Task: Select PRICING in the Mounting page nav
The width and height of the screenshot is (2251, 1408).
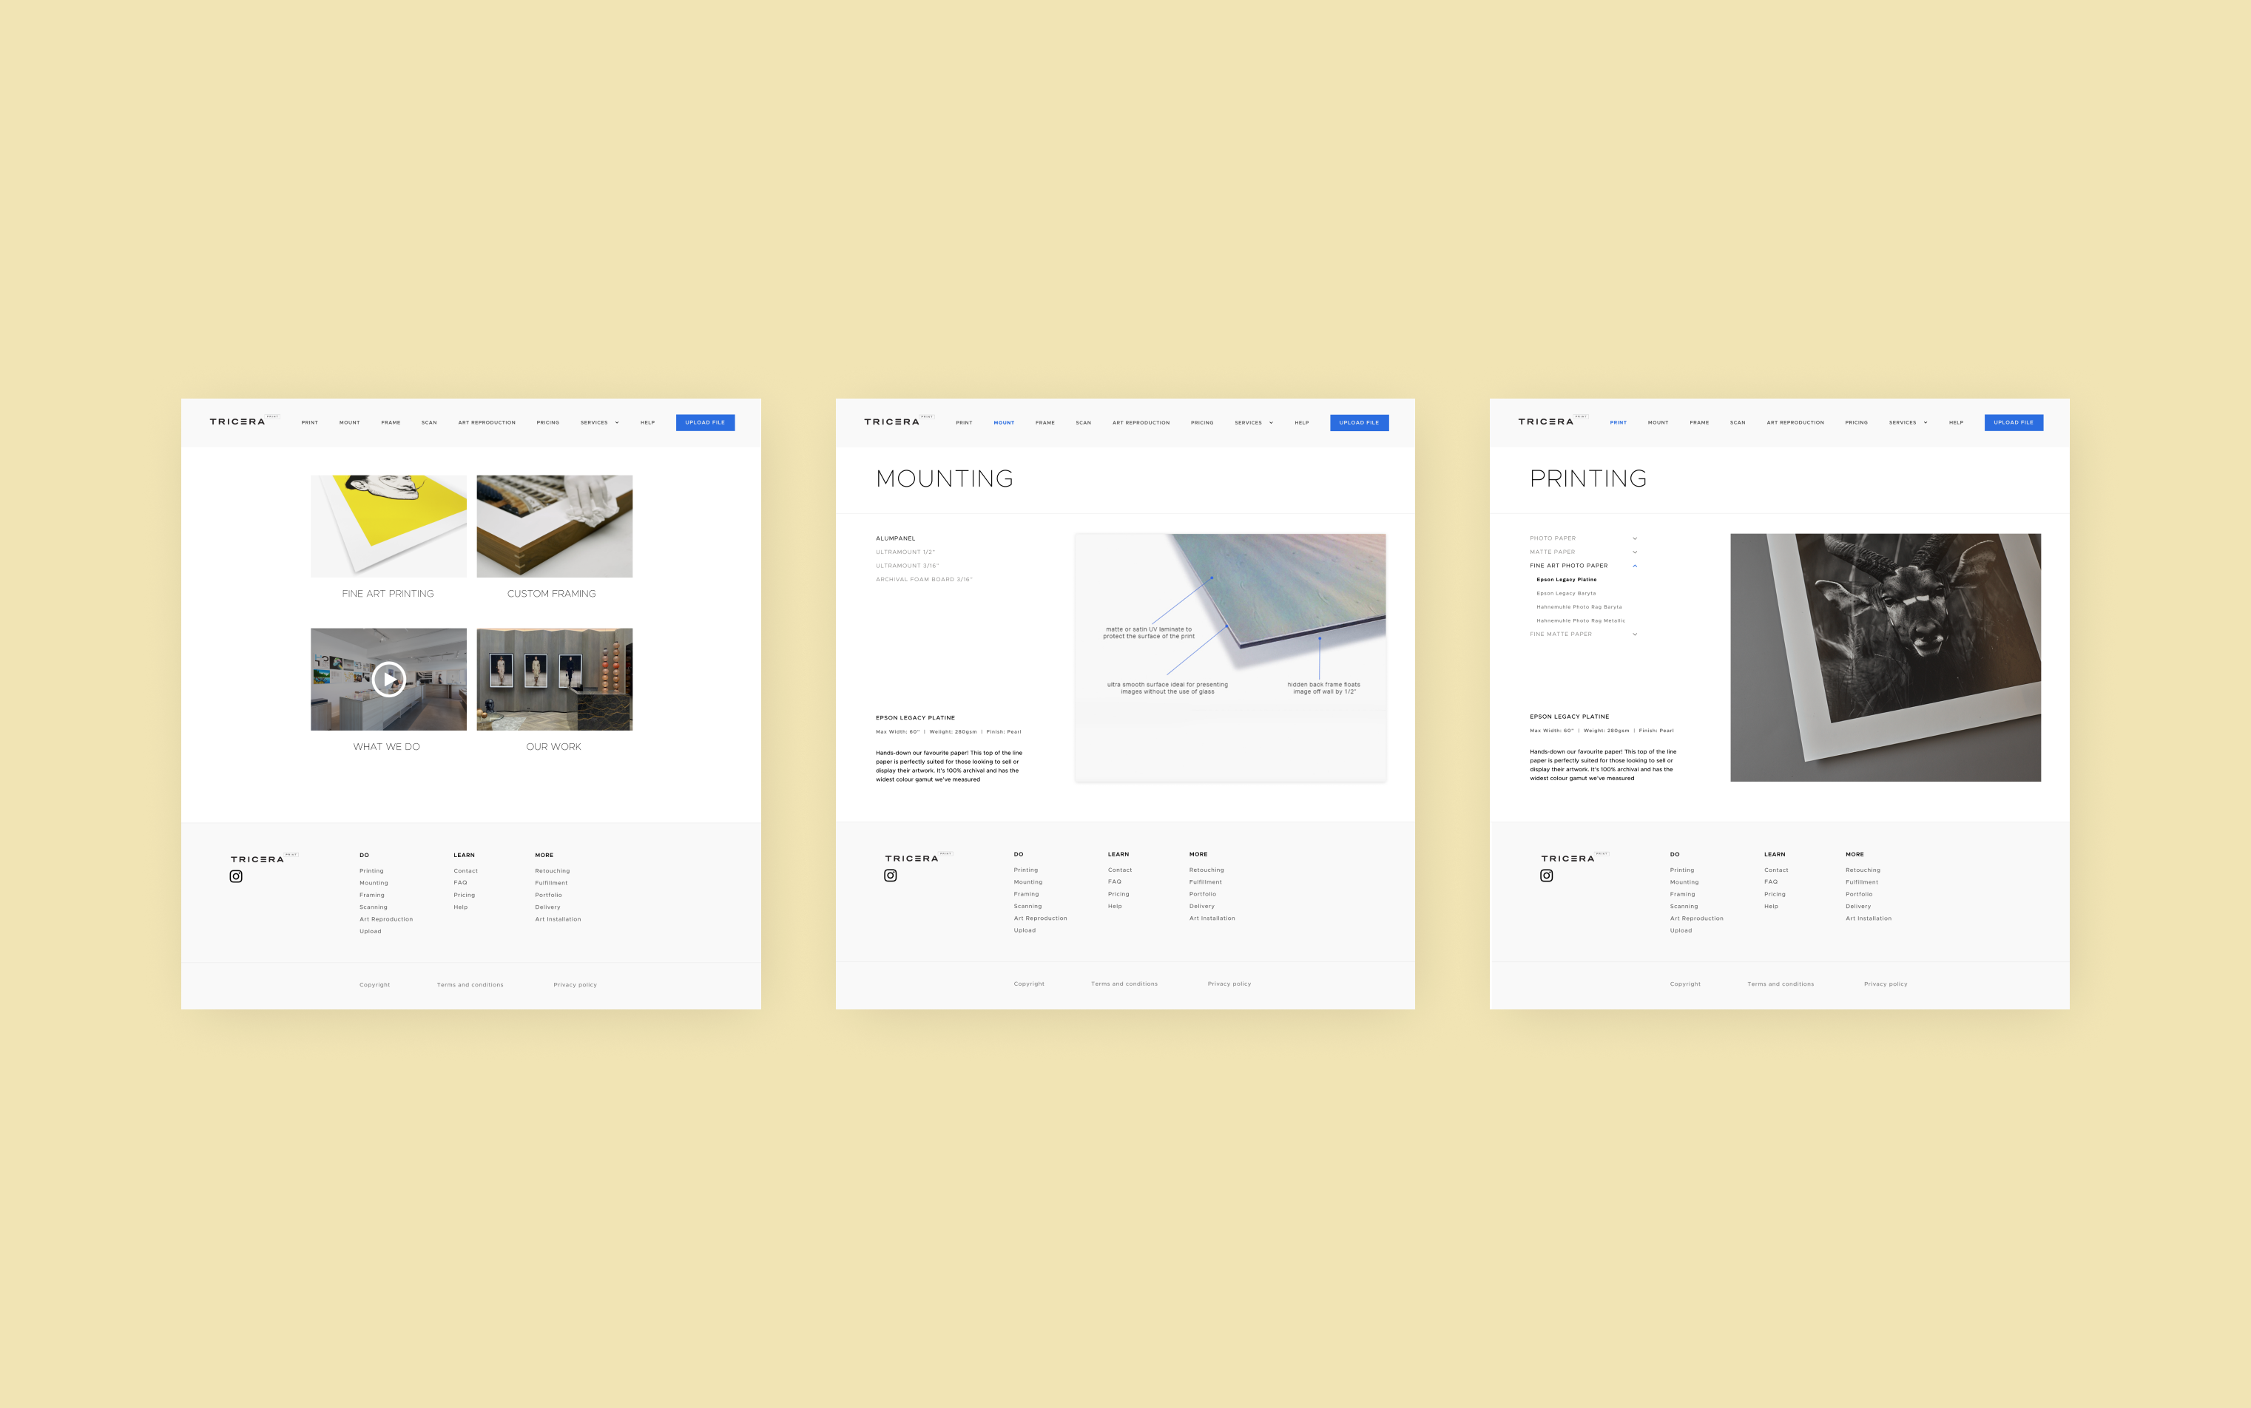Action: [x=1201, y=422]
